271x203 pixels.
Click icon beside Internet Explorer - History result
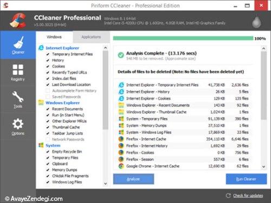121,91
